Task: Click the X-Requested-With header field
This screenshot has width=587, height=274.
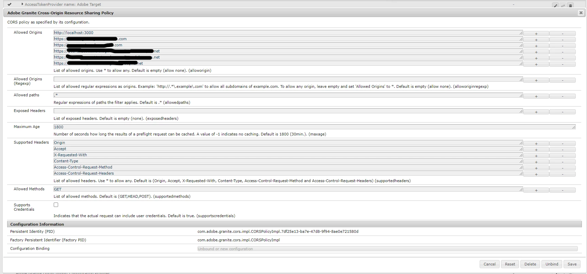Action: (x=288, y=155)
